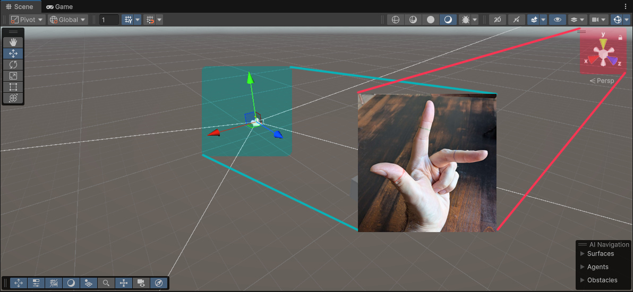Click the Persp projection label
This screenshot has width=633, height=292.
tap(602, 81)
